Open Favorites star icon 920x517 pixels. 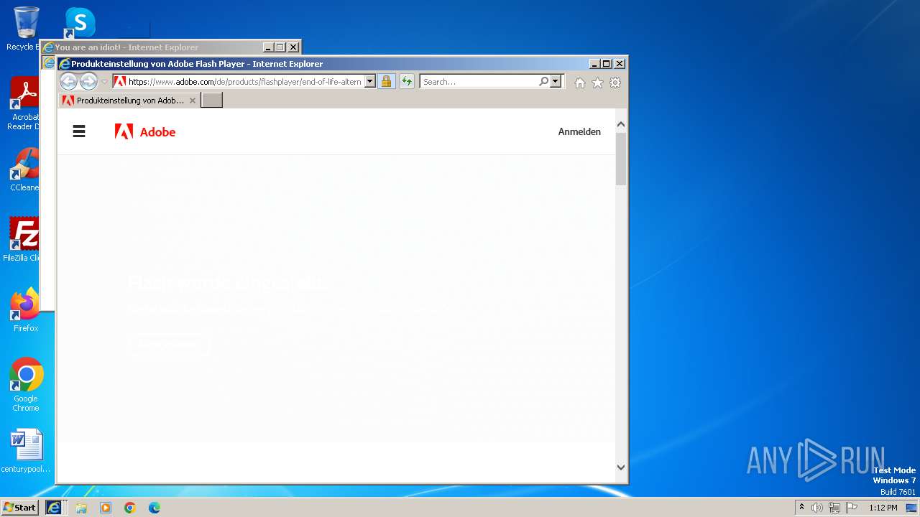tap(597, 83)
